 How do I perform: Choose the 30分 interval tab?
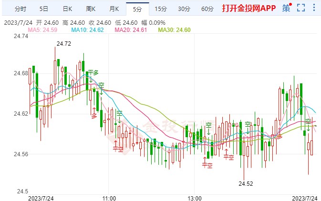[184, 9]
